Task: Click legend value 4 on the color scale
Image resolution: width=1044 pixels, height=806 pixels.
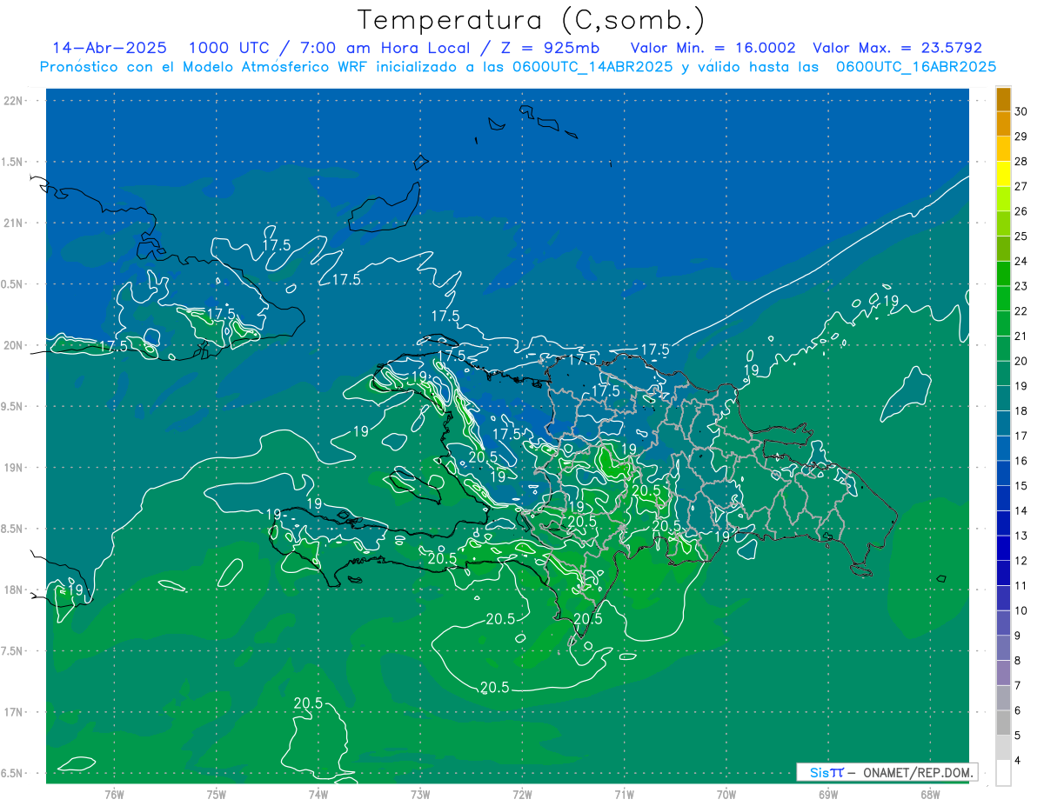Action: [x=1020, y=761]
